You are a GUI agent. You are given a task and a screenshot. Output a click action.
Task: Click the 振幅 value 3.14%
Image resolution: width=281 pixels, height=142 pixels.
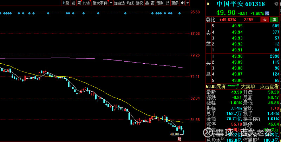click(236, 108)
